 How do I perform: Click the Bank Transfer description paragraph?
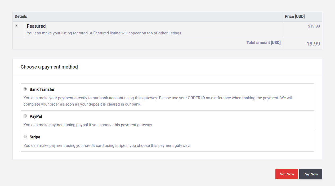click(158, 101)
